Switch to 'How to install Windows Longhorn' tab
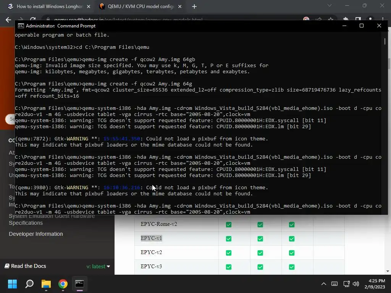The height and width of the screenshot is (293, 391). [x=49, y=6]
